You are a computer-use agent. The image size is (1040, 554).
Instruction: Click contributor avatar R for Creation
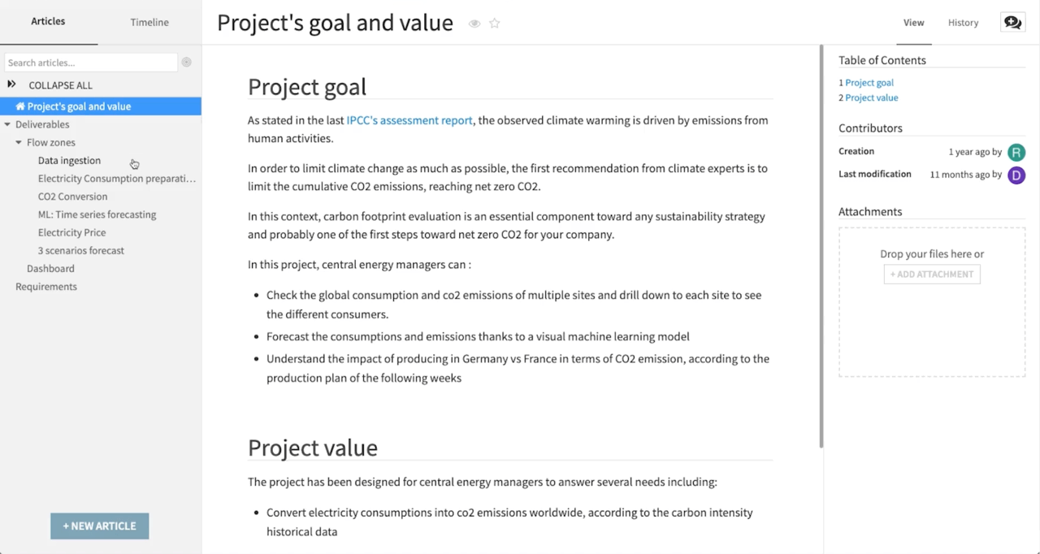1016,152
